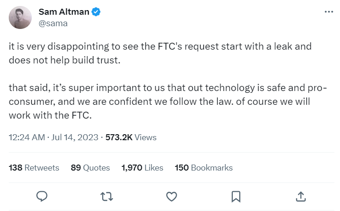Like the tweet with heart icon
This screenshot has height=211, width=340.
[171, 197]
